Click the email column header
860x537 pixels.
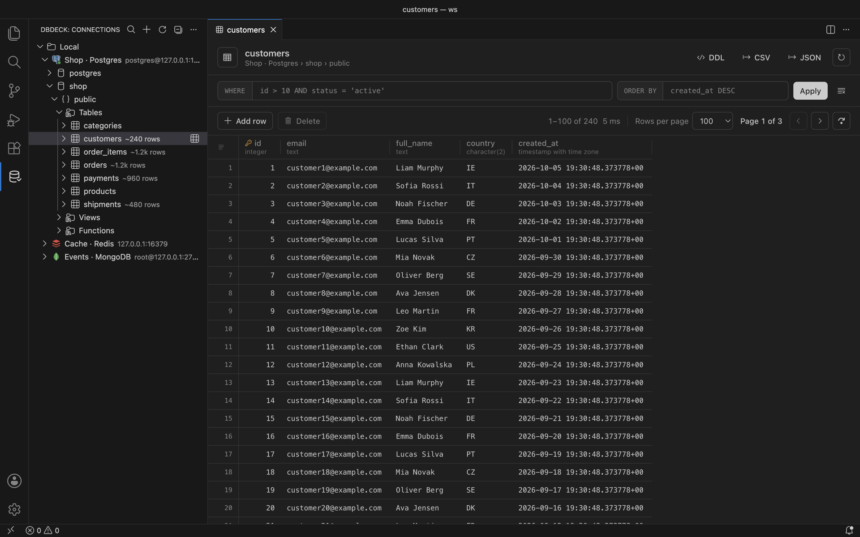click(335, 147)
